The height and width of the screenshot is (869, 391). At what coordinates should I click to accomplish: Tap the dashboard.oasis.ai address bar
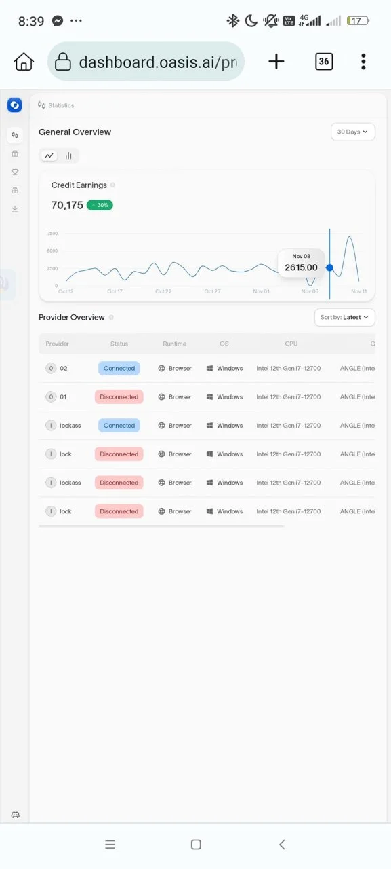[x=146, y=62]
